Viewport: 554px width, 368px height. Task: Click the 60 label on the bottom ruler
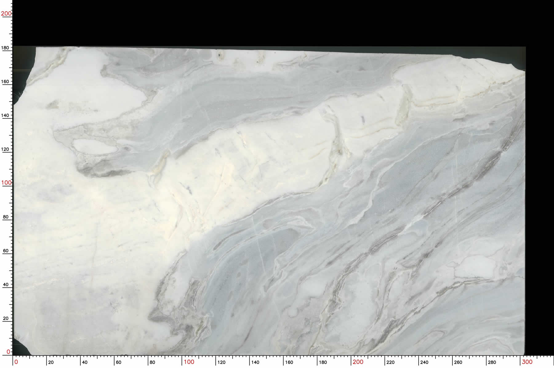[x=118, y=362]
